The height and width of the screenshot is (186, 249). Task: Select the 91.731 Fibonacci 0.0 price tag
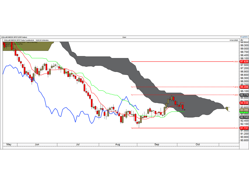[x=244, y=128]
